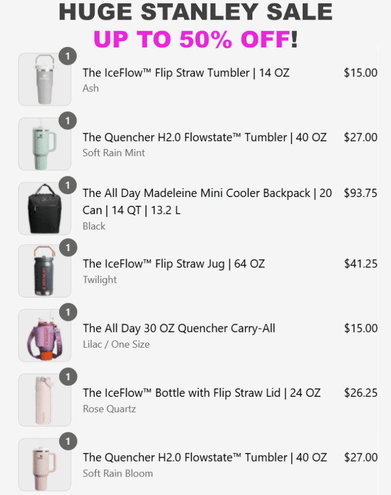Click quantity badge on cooler backpack
This screenshot has width=391, height=495.
(68, 185)
